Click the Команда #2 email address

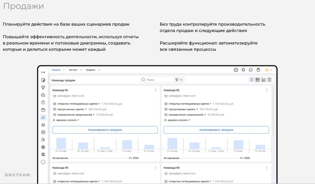point(182,96)
